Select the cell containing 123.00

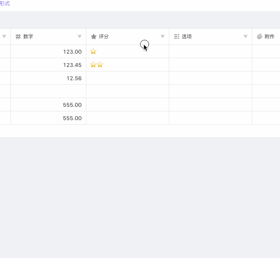tap(48, 52)
